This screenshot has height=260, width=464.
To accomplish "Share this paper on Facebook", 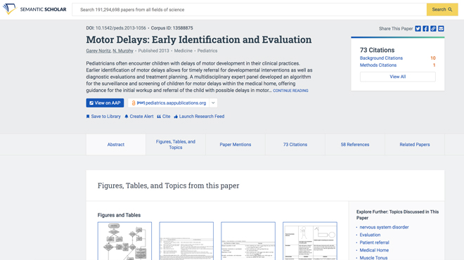I will click(425, 28).
